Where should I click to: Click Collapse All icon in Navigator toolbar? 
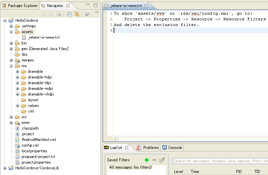click(69, 14)
